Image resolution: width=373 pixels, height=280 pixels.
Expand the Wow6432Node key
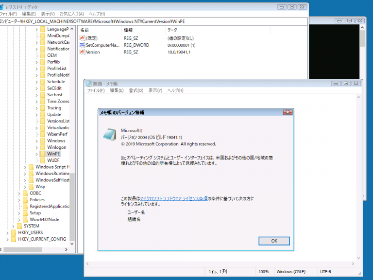[x=19, y=220]
